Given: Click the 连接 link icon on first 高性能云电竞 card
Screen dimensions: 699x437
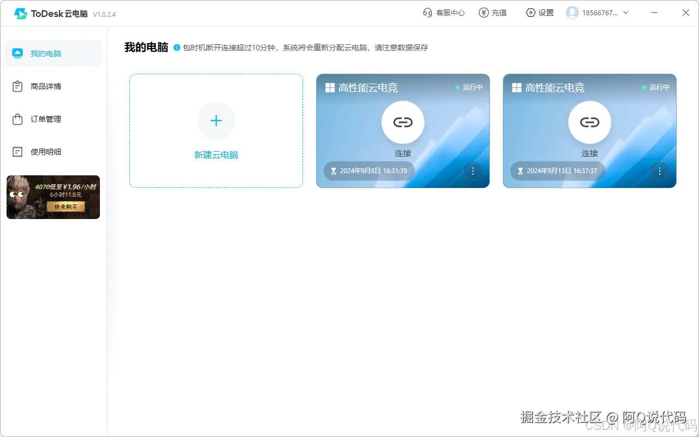Looking at the screenshot, I should (x=402, y=122).
